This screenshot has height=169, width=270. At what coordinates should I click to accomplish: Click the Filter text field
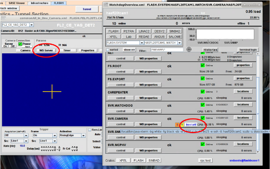click(x=168, y=49)
